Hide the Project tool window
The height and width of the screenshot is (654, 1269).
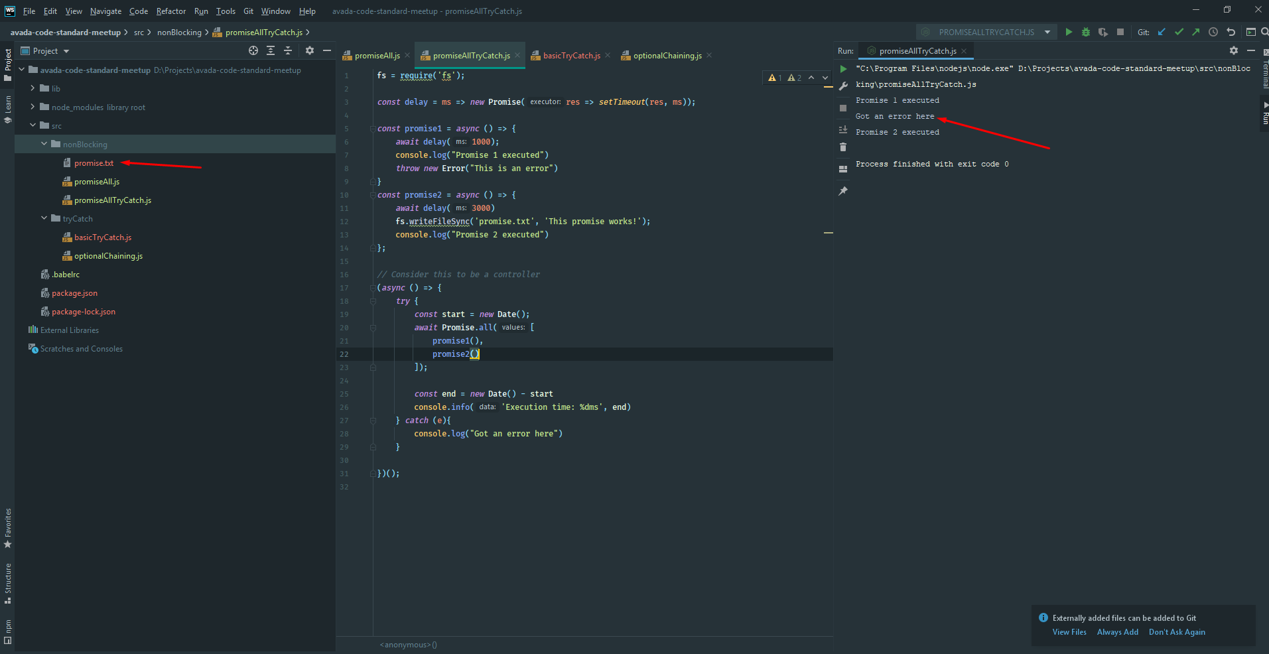click(x=327, y=50)
